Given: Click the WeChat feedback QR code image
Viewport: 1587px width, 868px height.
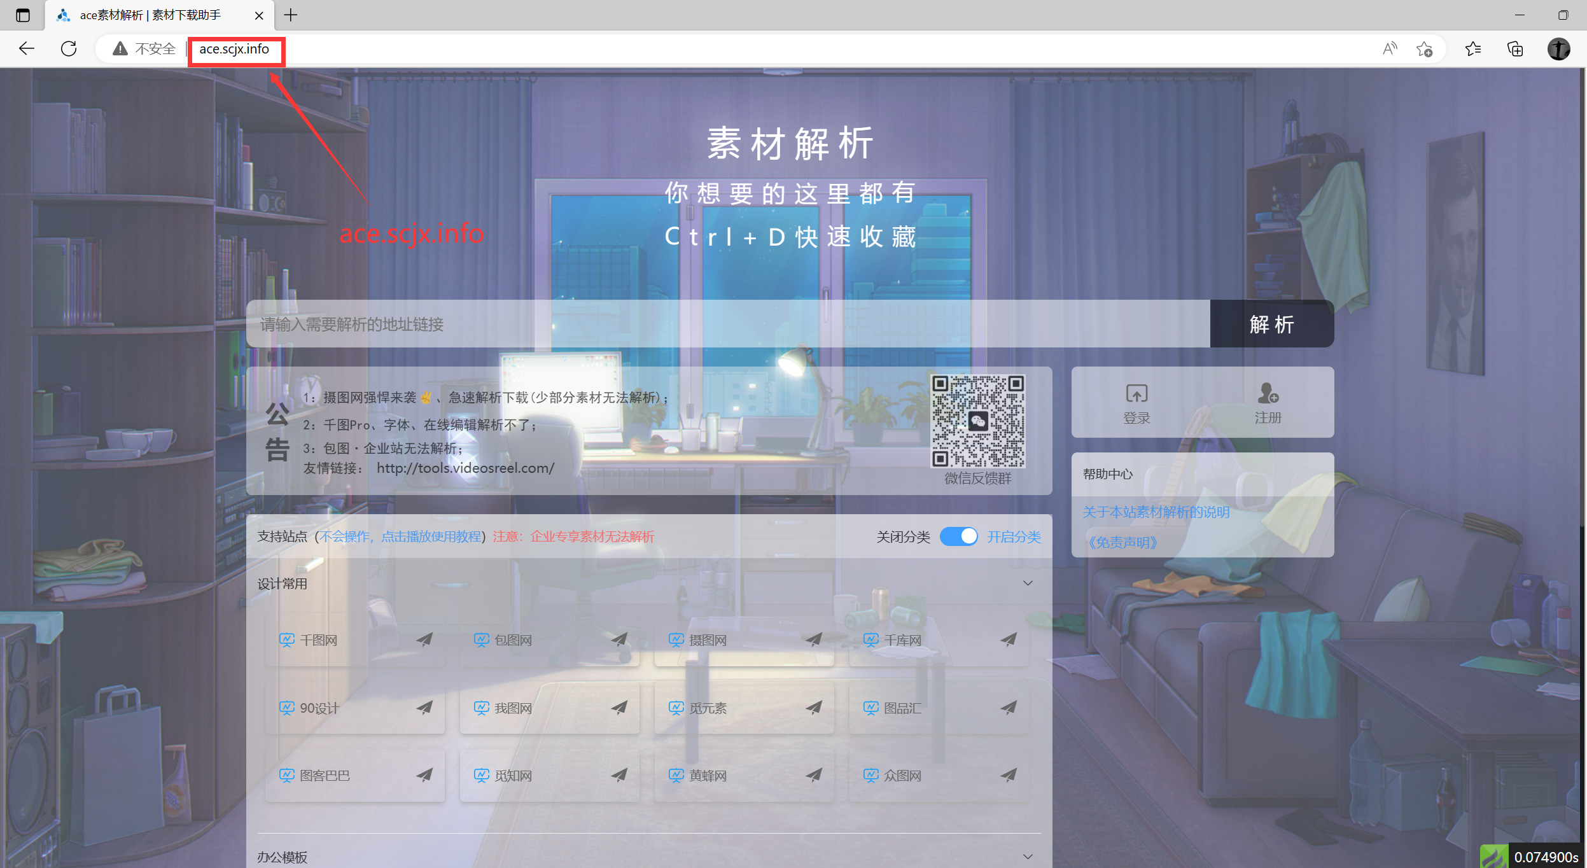Looking at the screenshot, I should pos(977,421).
